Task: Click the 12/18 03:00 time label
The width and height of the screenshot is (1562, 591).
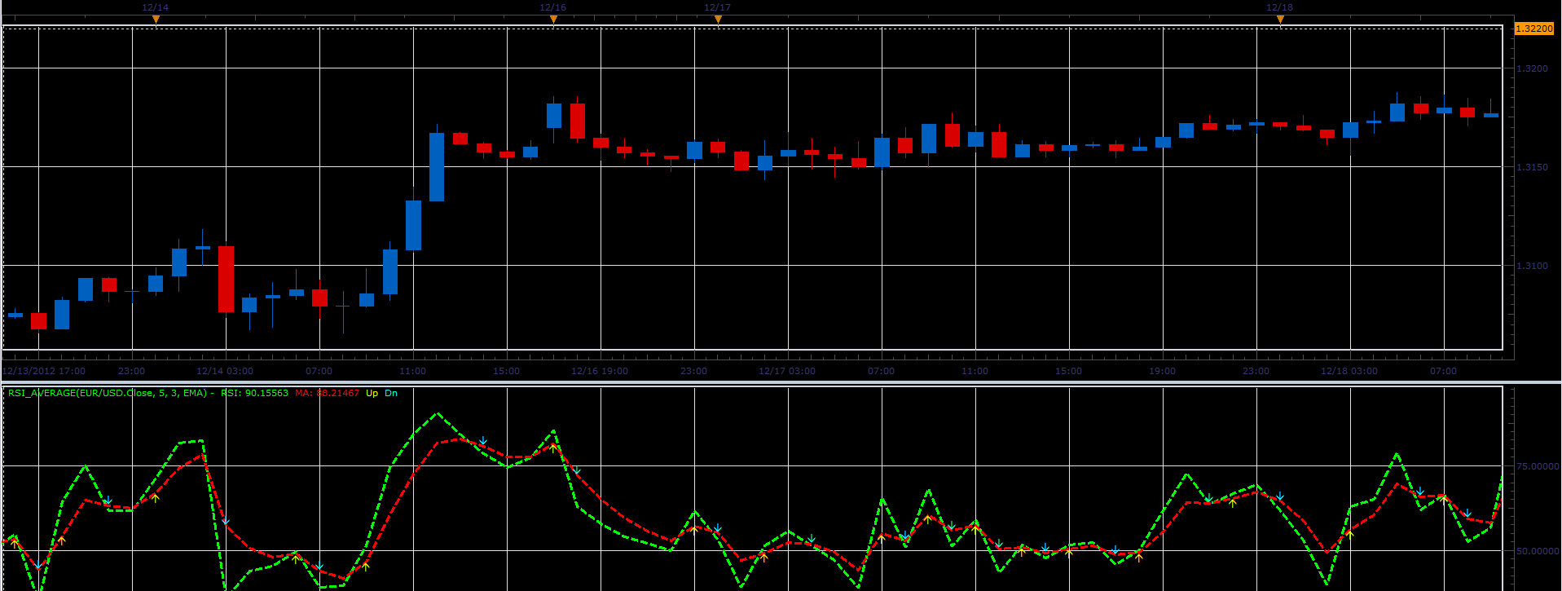Action: [1349, 371]
